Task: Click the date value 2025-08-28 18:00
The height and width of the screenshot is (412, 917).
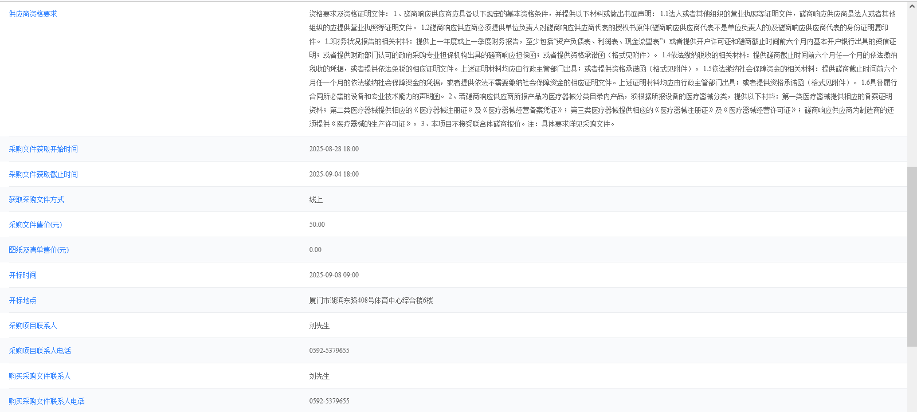Action: click(334, 149)
